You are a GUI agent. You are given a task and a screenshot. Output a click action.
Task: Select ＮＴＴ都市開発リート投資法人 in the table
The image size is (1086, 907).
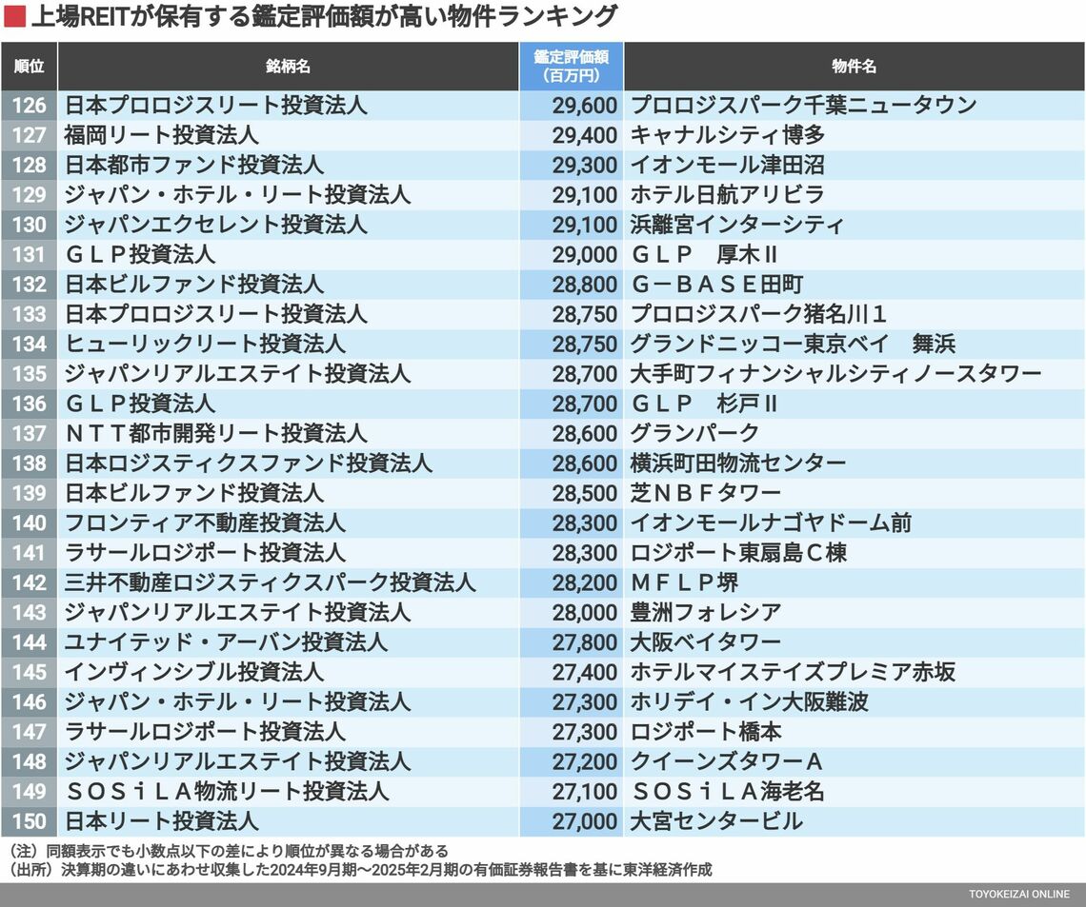click(x=215, y=433)
